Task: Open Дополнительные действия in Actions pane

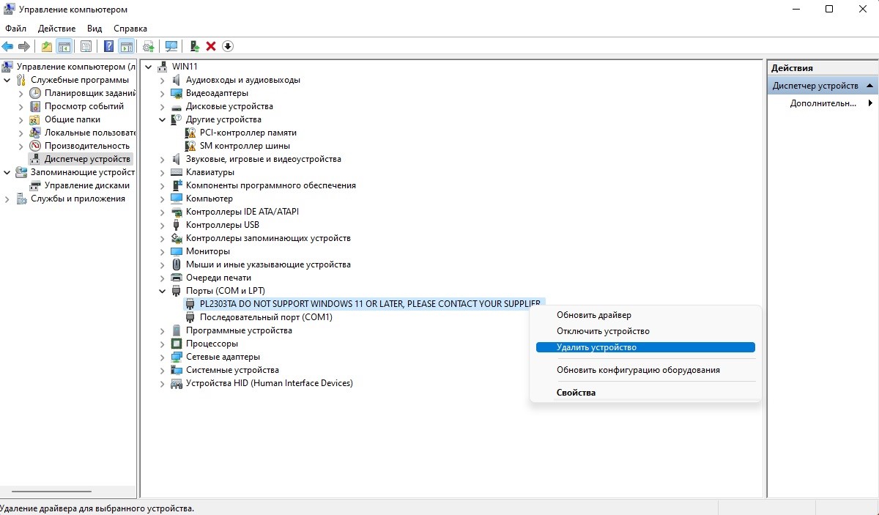Action: [x=823, y=103]
